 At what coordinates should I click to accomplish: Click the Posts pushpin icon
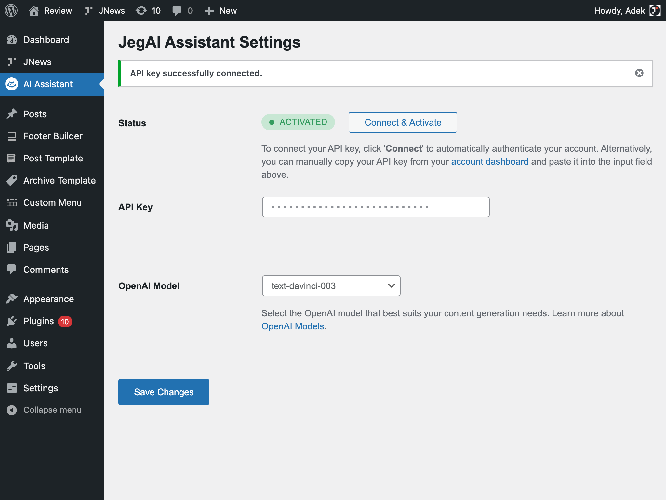[x=12, y=114]
